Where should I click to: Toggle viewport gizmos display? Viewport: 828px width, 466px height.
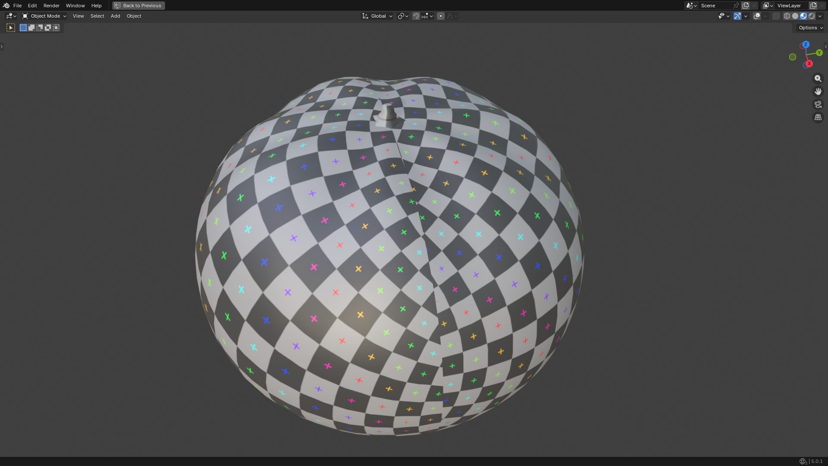click(737, 16)
